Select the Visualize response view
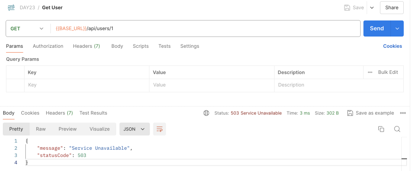The width and height of the screenshot is (413, 171). [100, 129]
